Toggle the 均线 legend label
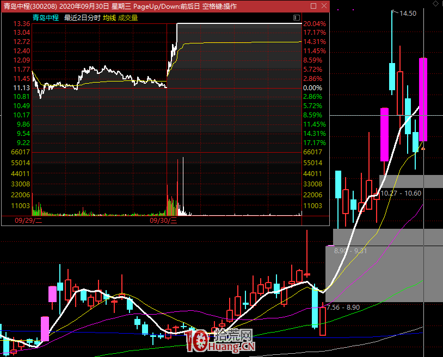443x357 pixels. click(109, 18)
